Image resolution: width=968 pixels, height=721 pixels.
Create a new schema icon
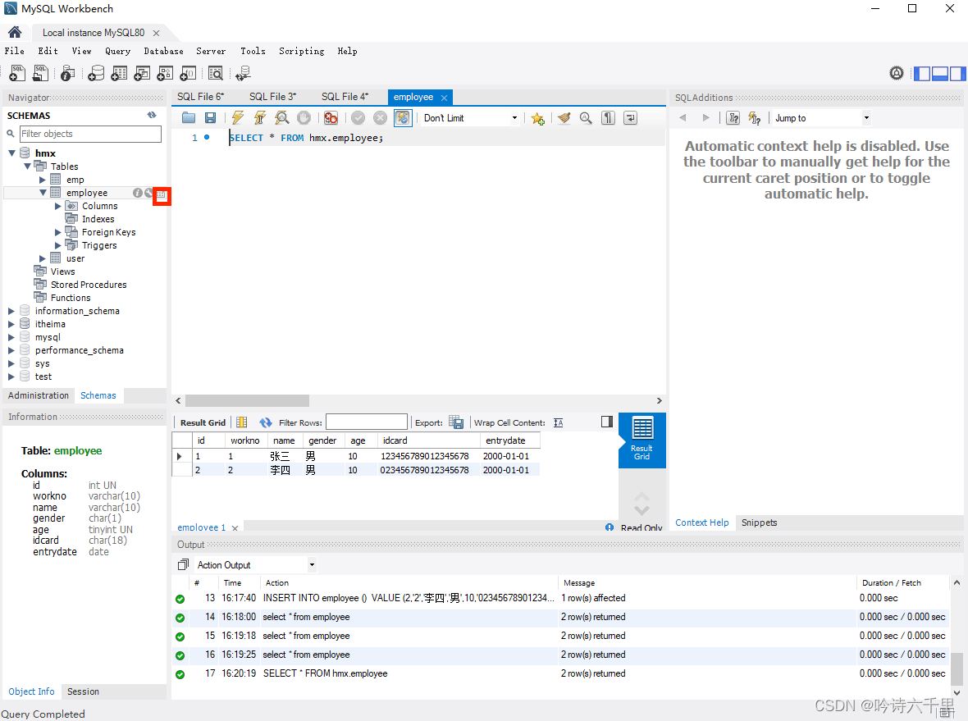(x=96, y=74)
